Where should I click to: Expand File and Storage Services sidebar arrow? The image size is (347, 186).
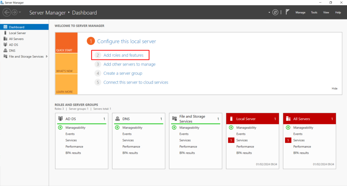(46, 56)
